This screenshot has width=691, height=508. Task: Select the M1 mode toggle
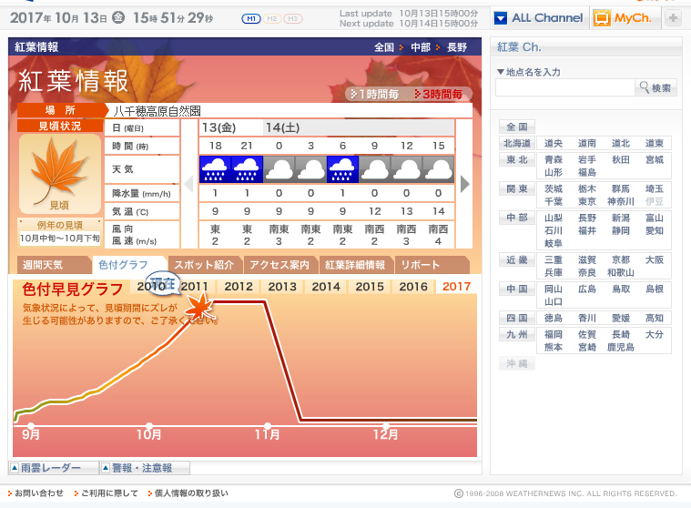point(251,18)
